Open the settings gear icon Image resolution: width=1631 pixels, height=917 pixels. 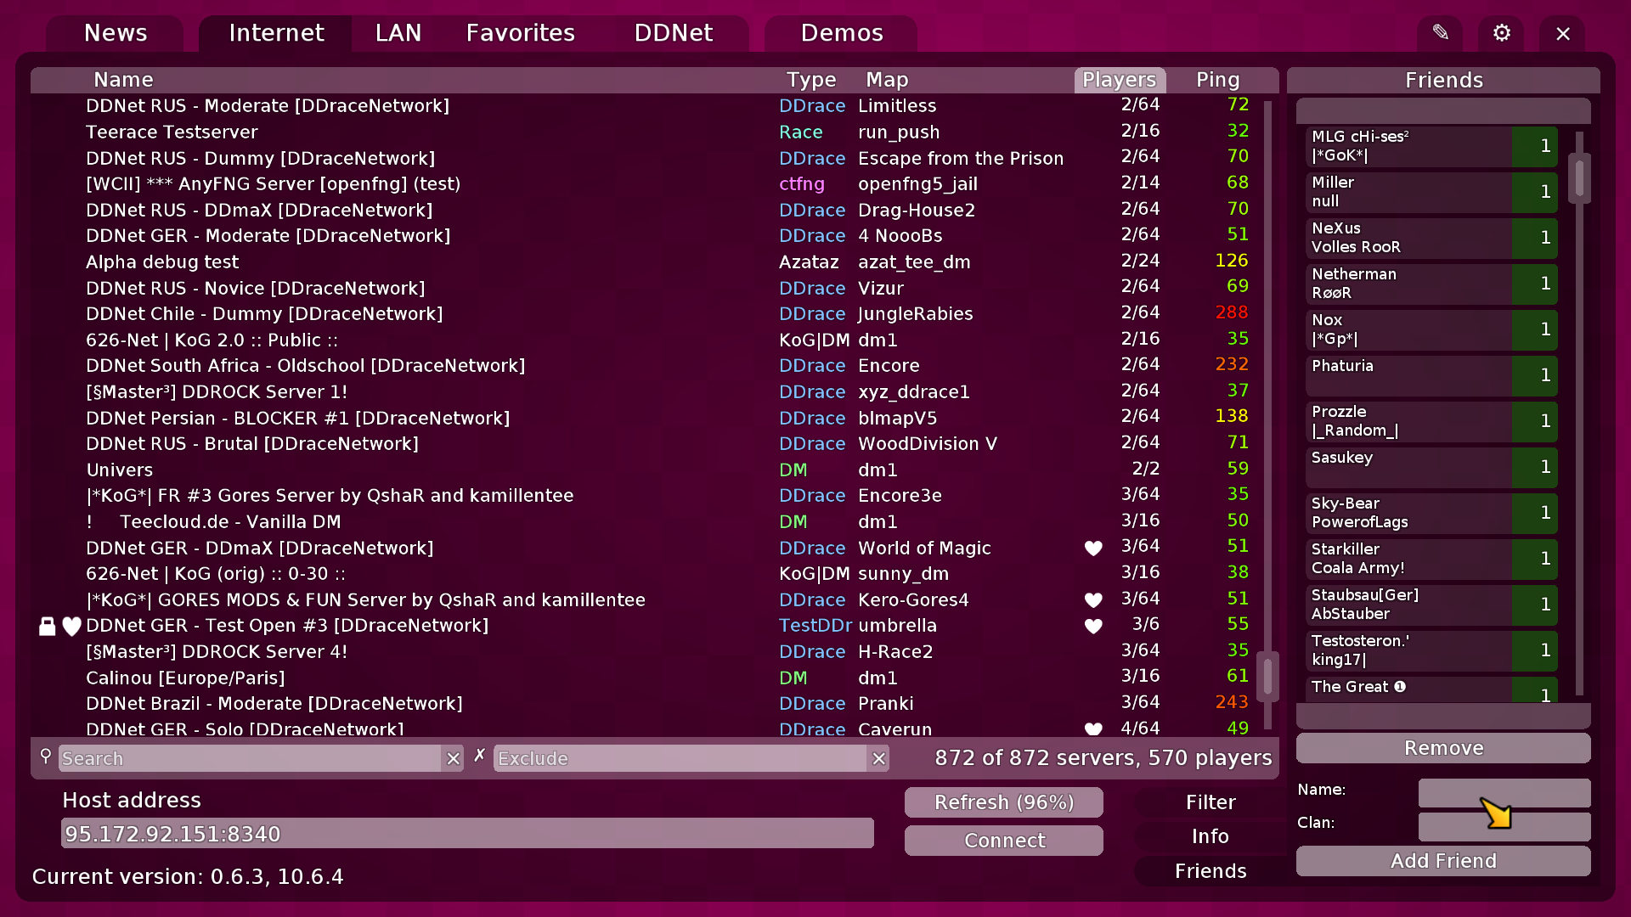(x=1501, y=33)
